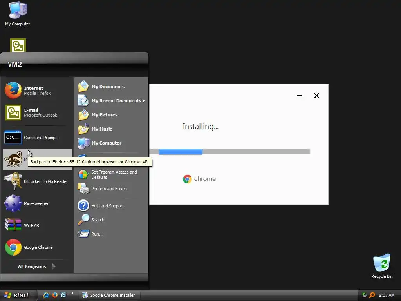Click the Installing... status text
The width and height of the screenshot is (401, 301).
pyautogui.click(x=200, y=127)
